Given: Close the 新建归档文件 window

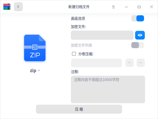Looking at the screenshot, I should point(151,7).
